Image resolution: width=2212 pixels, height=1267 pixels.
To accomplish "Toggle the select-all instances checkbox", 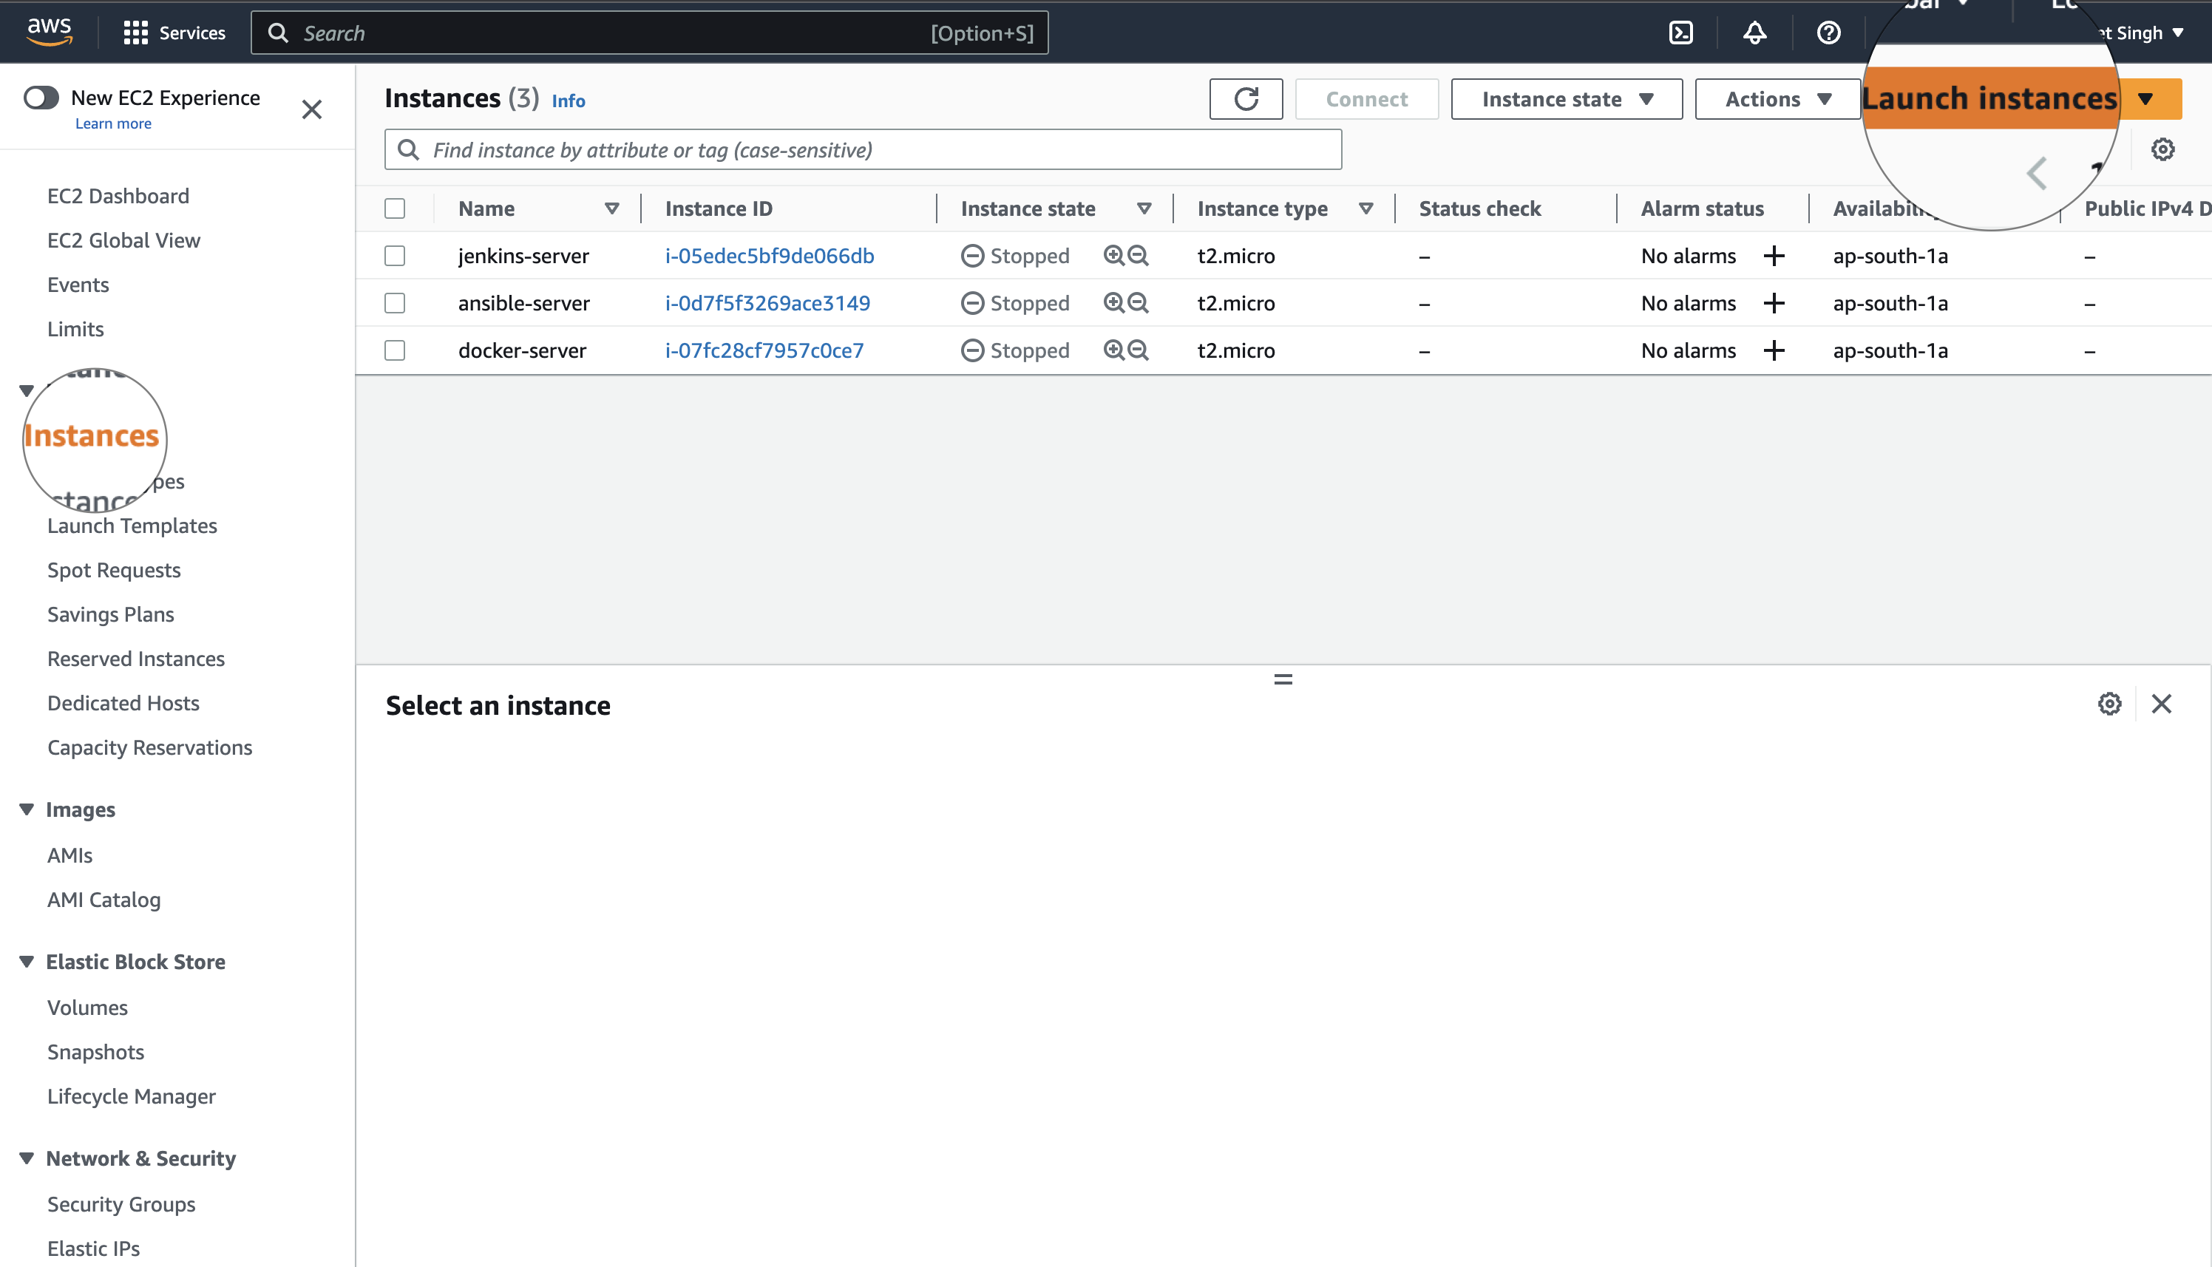I will click(394, 208).
